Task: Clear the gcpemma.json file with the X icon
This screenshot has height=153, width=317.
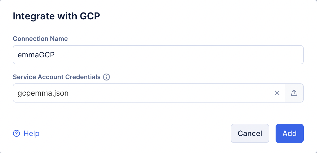Action: coord(277,93)
